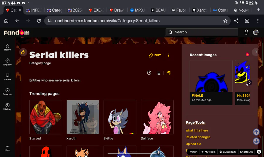Click the Fandom logo

[17, 32]
